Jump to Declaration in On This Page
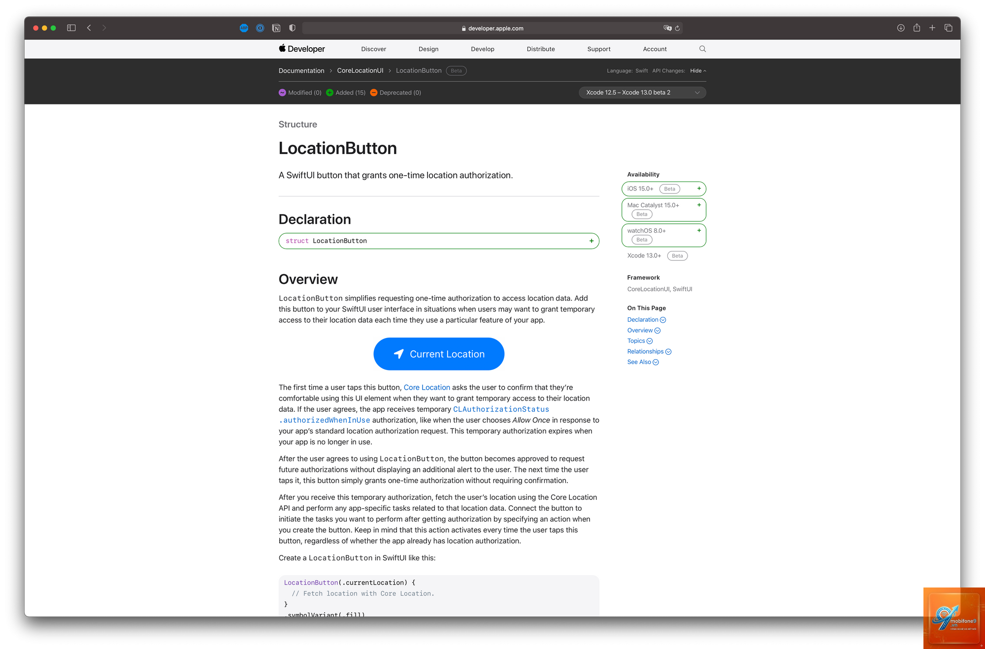The height and width of the screenshot is (649, 985). (646, 320)
